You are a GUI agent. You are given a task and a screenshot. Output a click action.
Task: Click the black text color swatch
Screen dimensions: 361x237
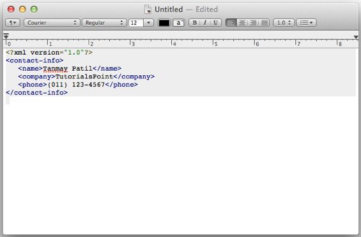(164, 23)
